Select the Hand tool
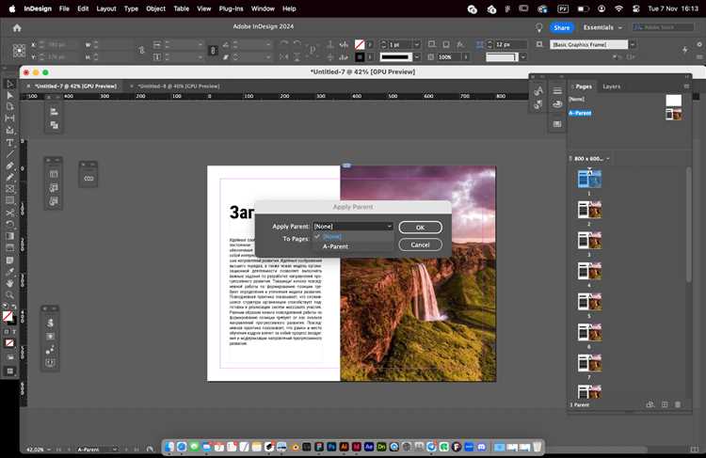Screen dimensions: 706x458 tap(10, 282)
